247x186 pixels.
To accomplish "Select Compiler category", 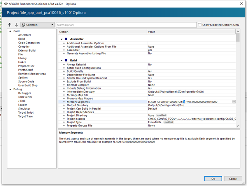I will click(24, 46).
